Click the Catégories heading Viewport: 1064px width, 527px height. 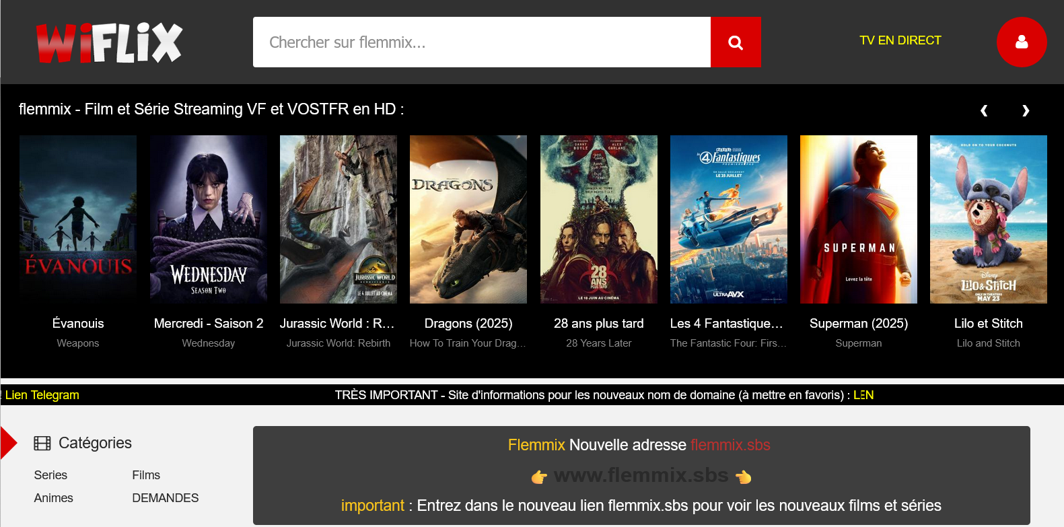click(95, 443)
